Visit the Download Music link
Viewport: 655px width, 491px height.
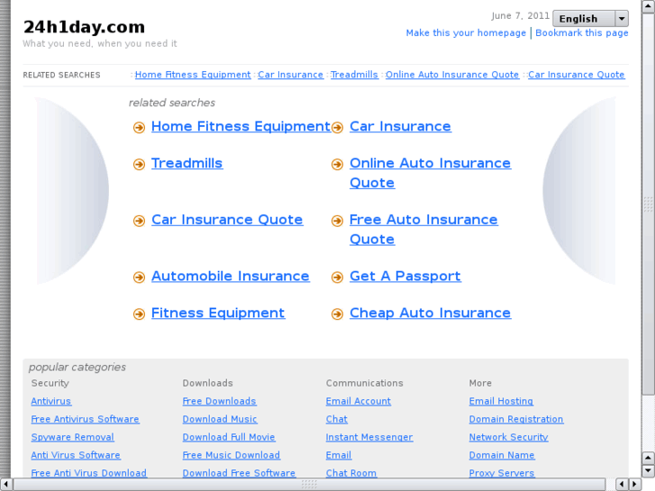(x=220, y=419)
